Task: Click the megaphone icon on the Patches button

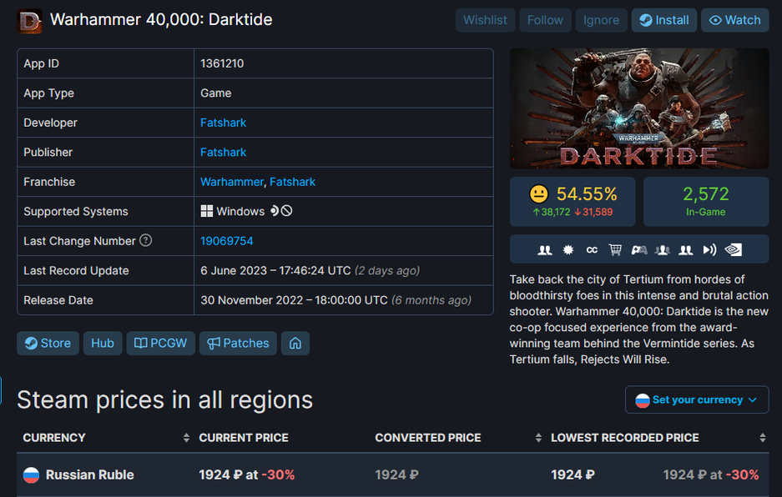Action: coord(214,344)
